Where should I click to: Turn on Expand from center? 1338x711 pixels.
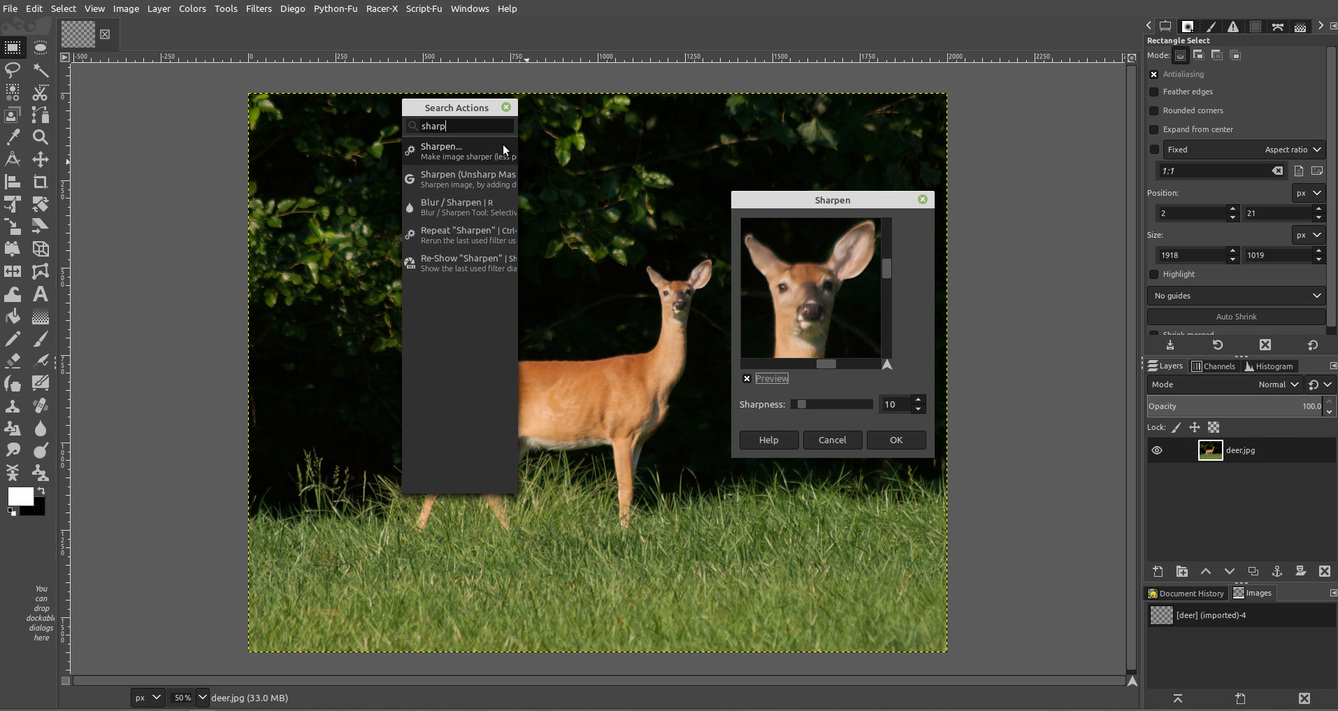[x=1154, y=129]
